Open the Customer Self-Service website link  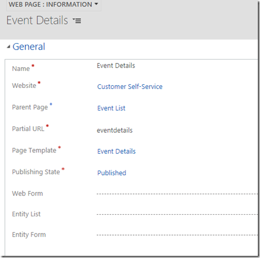coord(130,87)
